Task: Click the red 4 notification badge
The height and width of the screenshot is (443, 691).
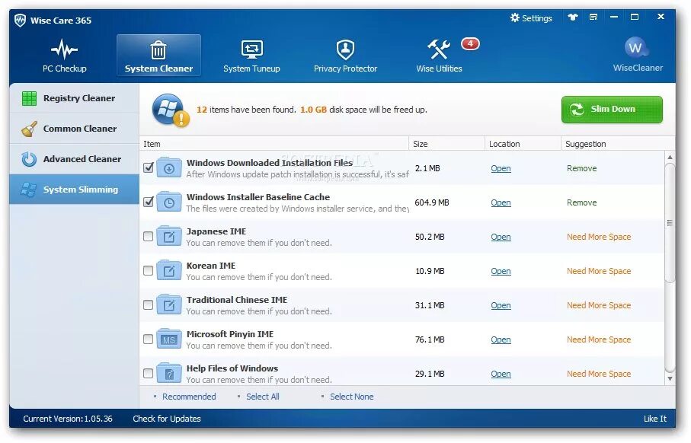Action: [x=470, y=43]
